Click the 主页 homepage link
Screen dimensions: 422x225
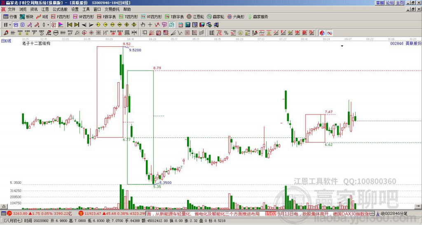(400, 3)
